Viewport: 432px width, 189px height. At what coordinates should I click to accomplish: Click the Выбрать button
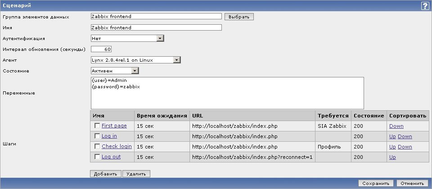[x=239, y=17]
